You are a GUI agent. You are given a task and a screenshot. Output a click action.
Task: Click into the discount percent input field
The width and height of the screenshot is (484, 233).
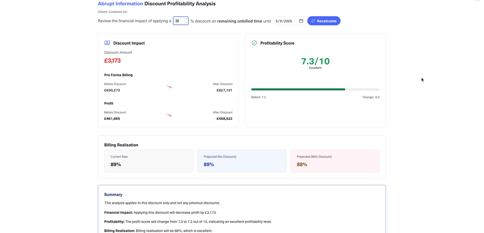point(178,21)
